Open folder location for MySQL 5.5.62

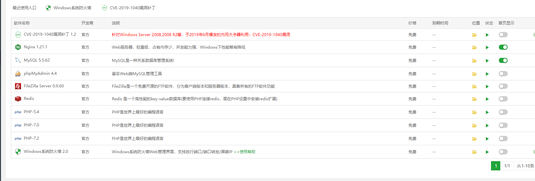tap(474, 61)
